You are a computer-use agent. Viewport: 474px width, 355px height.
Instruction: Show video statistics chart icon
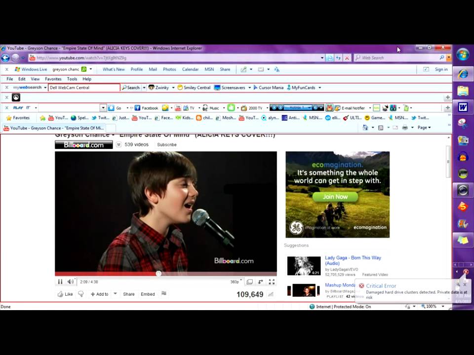click(271, 294)
